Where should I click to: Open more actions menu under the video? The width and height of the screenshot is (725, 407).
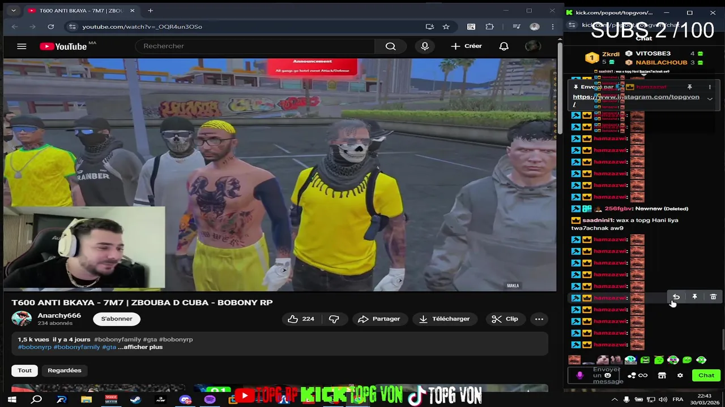point(539,319)
